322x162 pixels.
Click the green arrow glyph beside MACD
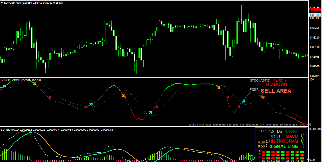pyautogui.click(x=303, y=136)
